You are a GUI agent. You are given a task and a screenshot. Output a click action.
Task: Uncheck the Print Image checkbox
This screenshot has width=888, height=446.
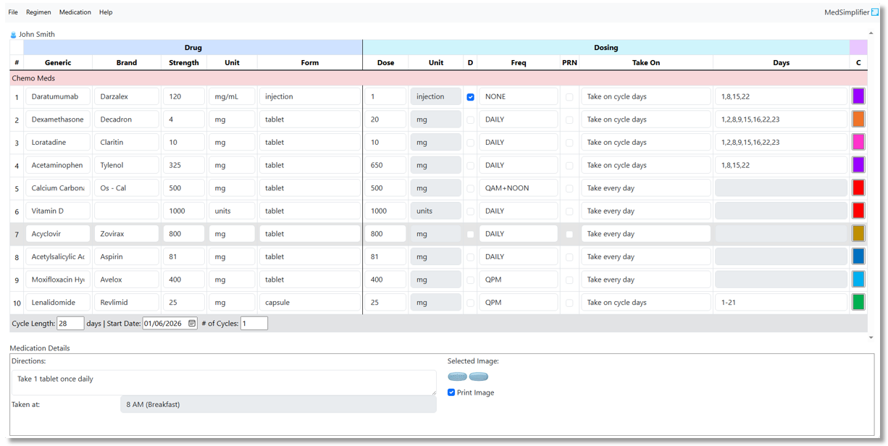[x=451, y=392]
